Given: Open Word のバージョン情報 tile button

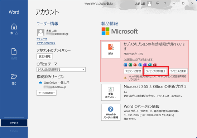Looking at the screenshot, I should pos(111,112).
